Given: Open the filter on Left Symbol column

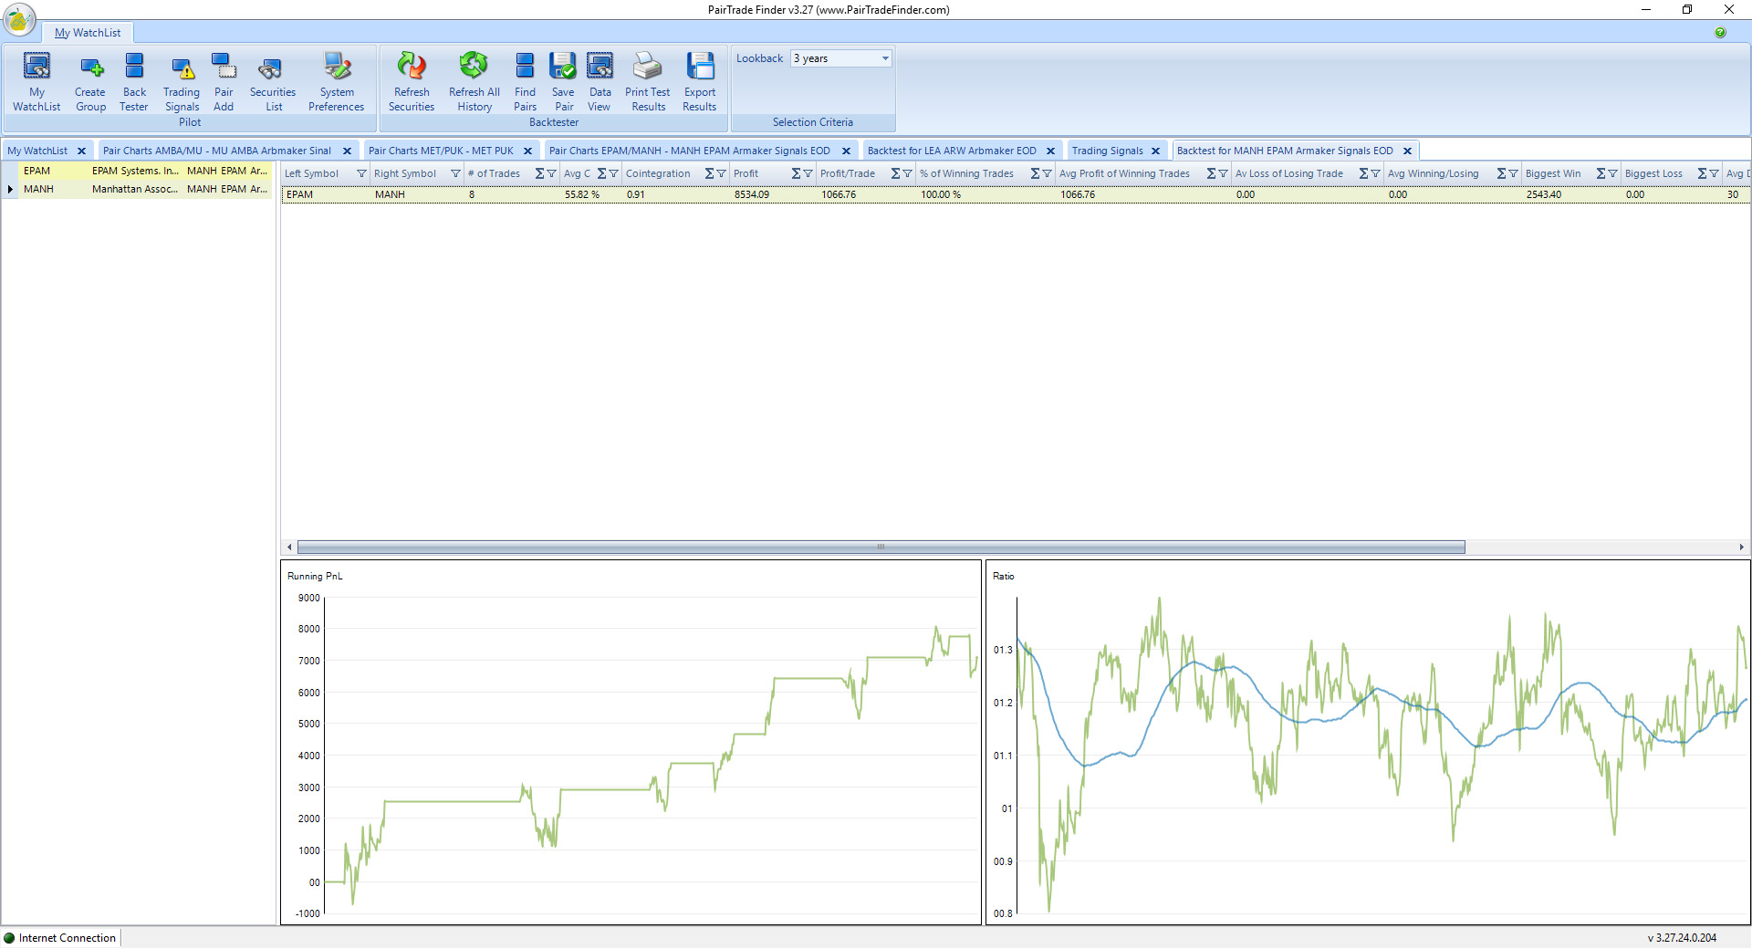Looking at the screenshot, I should 361,173.
